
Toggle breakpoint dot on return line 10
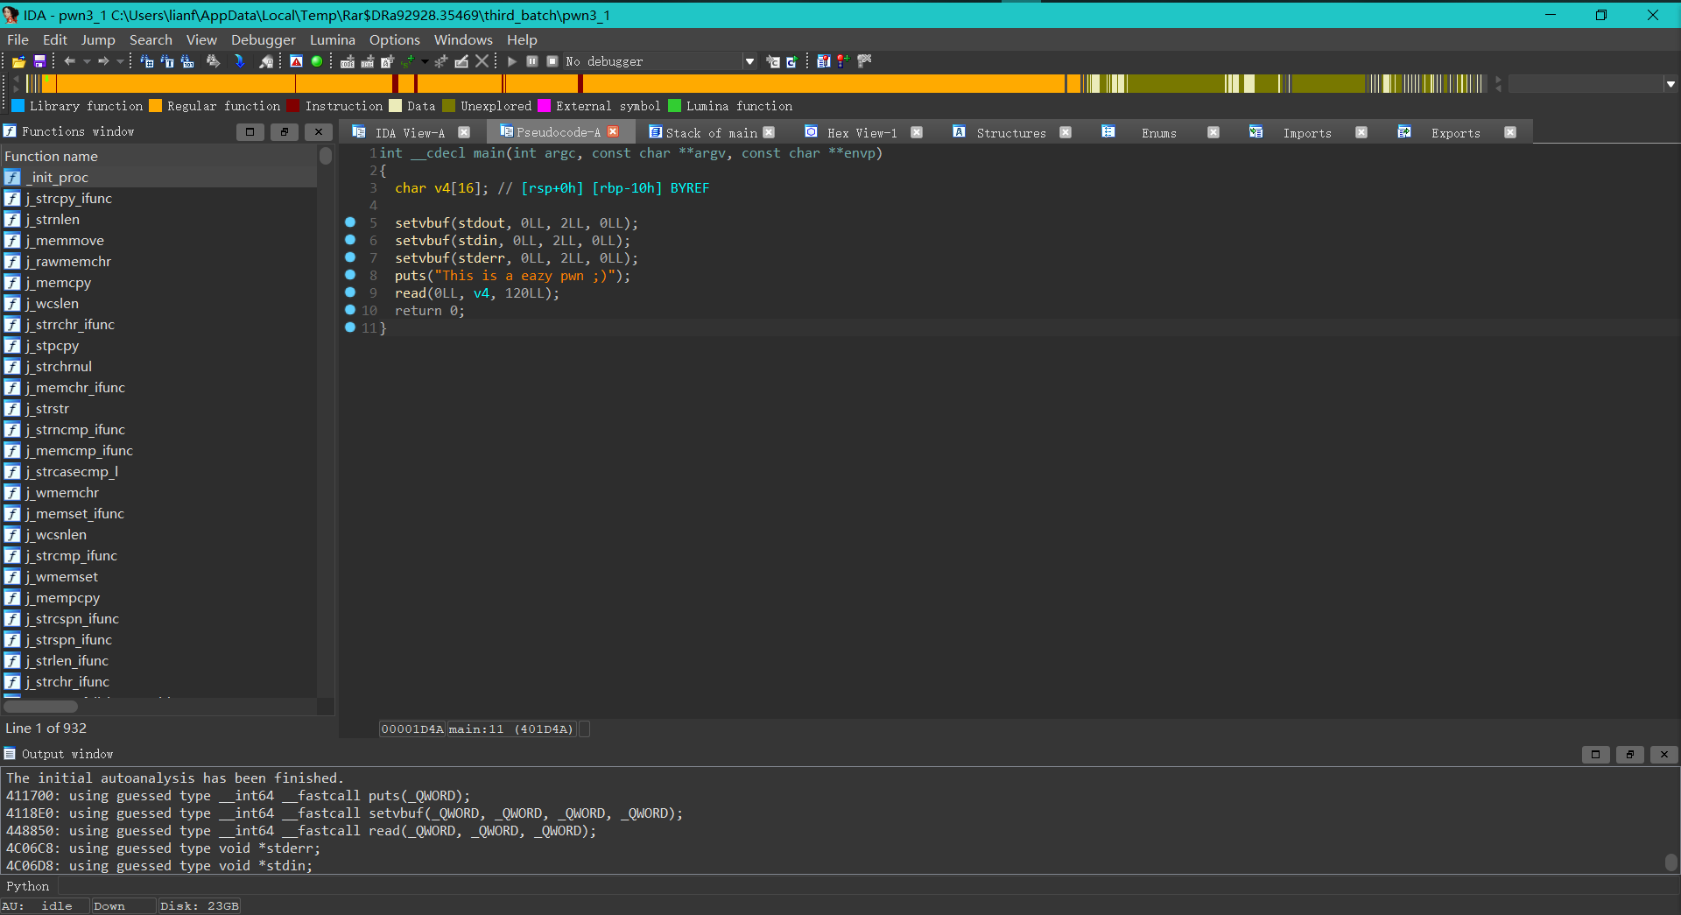coord(350,310)
